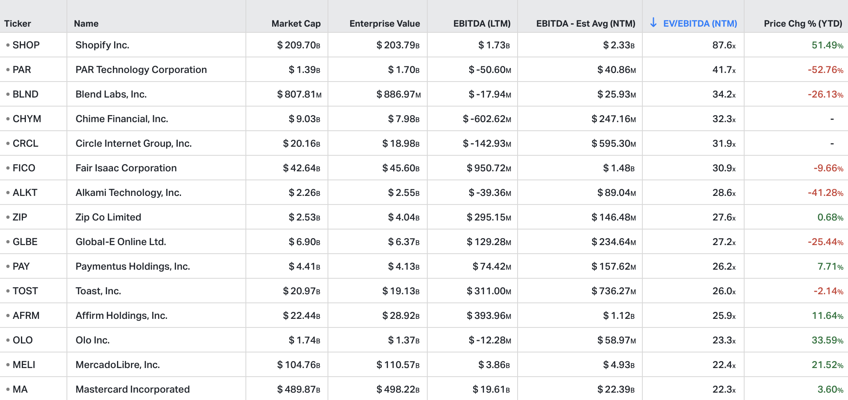Click the bullet dot beside FICO ticker

point(8,168)
